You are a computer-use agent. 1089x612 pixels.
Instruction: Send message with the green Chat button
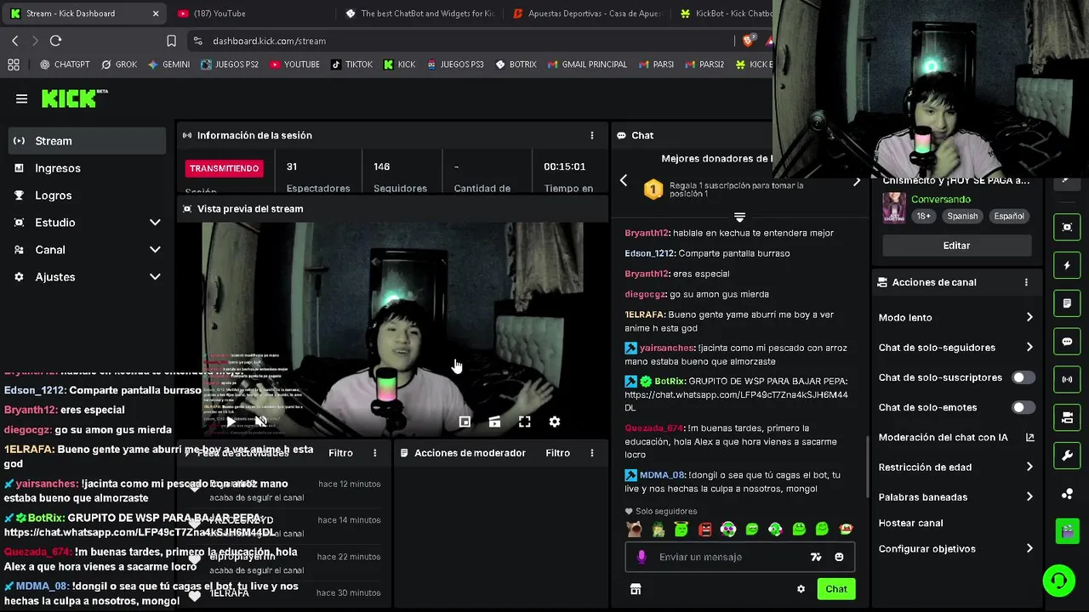(836, 589)
